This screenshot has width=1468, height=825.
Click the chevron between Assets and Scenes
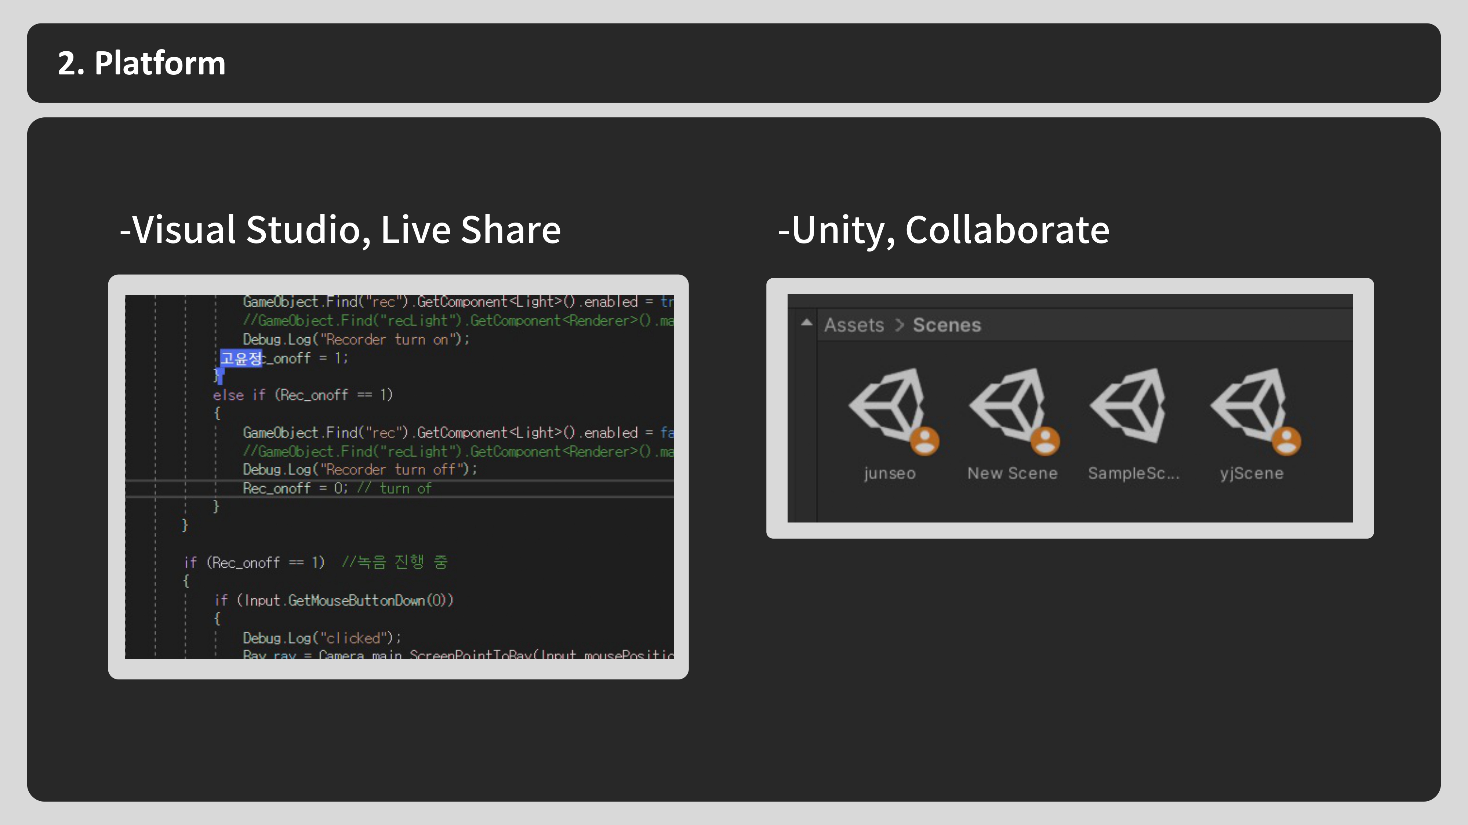899,325
